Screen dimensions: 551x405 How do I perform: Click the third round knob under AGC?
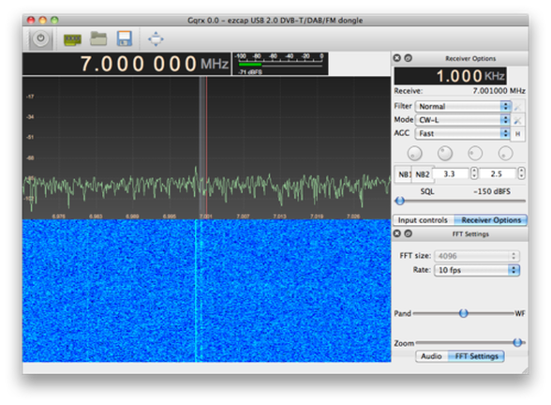pyautogui.click(x=475, y=154)
